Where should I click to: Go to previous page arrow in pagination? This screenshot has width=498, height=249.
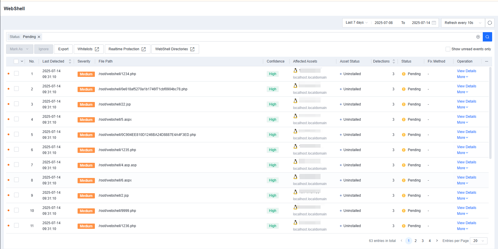(401, 241)
